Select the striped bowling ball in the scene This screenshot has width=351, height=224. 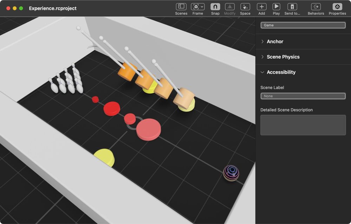coord(231,173)
